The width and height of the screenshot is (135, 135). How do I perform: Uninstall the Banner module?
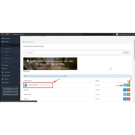[129, 99]
